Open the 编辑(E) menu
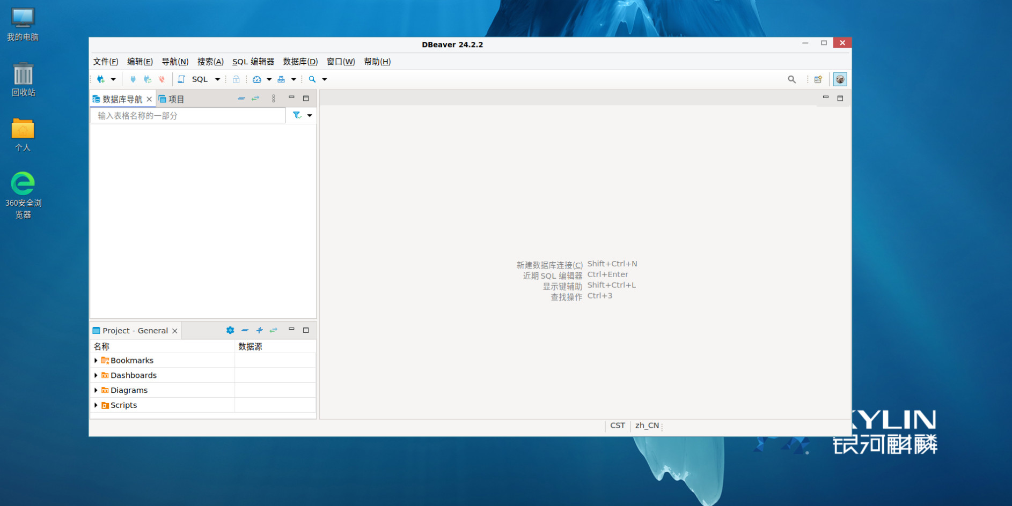This screenshot has width=1012, height=506. (x=140, y=62)
